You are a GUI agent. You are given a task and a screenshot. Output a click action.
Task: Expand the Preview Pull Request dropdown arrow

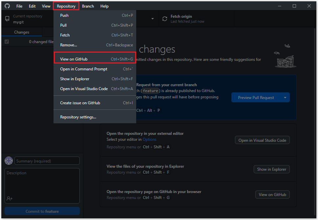tap(285, 97)
